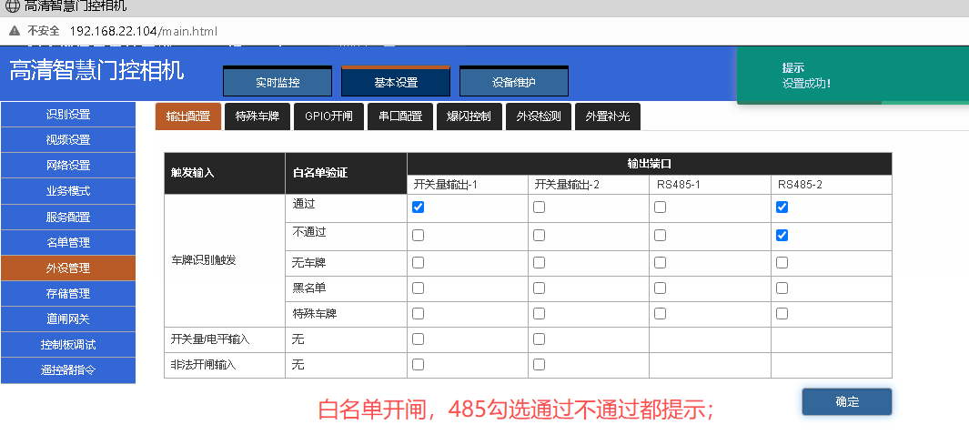Select 名单管理 in the sidebar
Viewport: 969px width, 435px height.
pyautogui.click(x=68, y=243)
